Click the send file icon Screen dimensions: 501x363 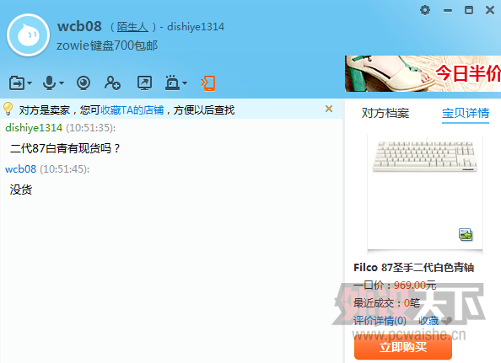coord(17,83)
